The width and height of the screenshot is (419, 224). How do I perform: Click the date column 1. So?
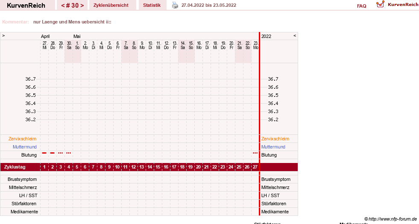(77, 45)
